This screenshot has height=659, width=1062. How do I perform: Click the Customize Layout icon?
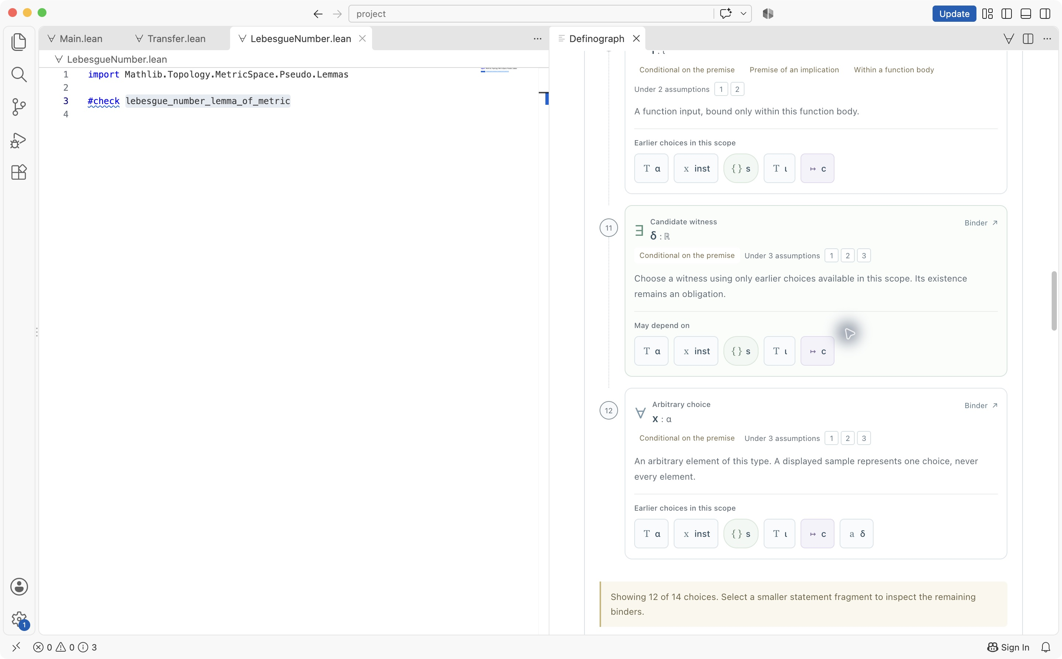click(988, 14)
